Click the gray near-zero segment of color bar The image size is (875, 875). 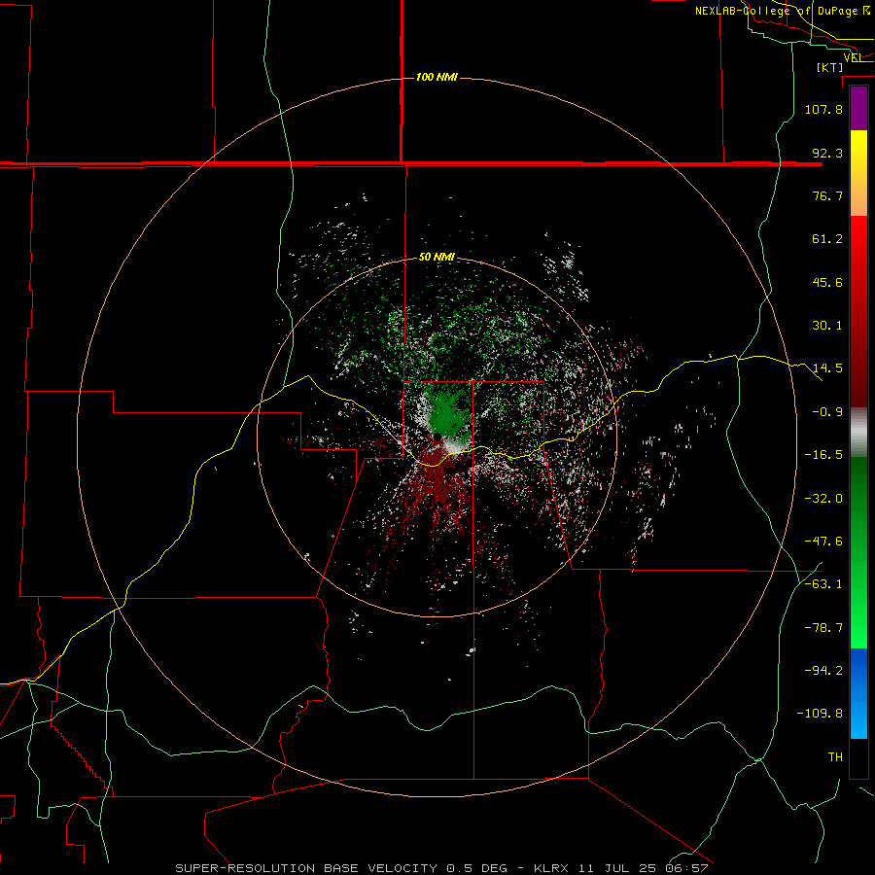tap(858, 433)
